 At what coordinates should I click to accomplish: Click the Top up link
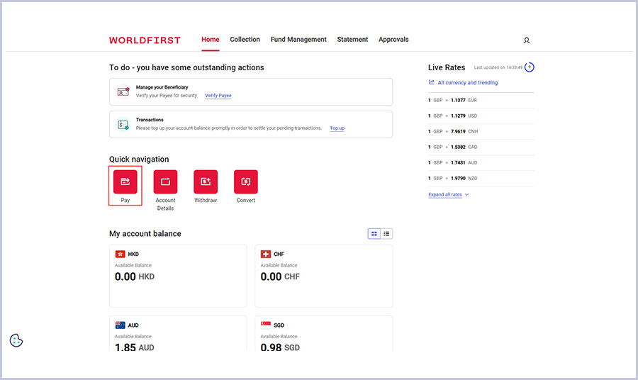click(x=337, y=128)
